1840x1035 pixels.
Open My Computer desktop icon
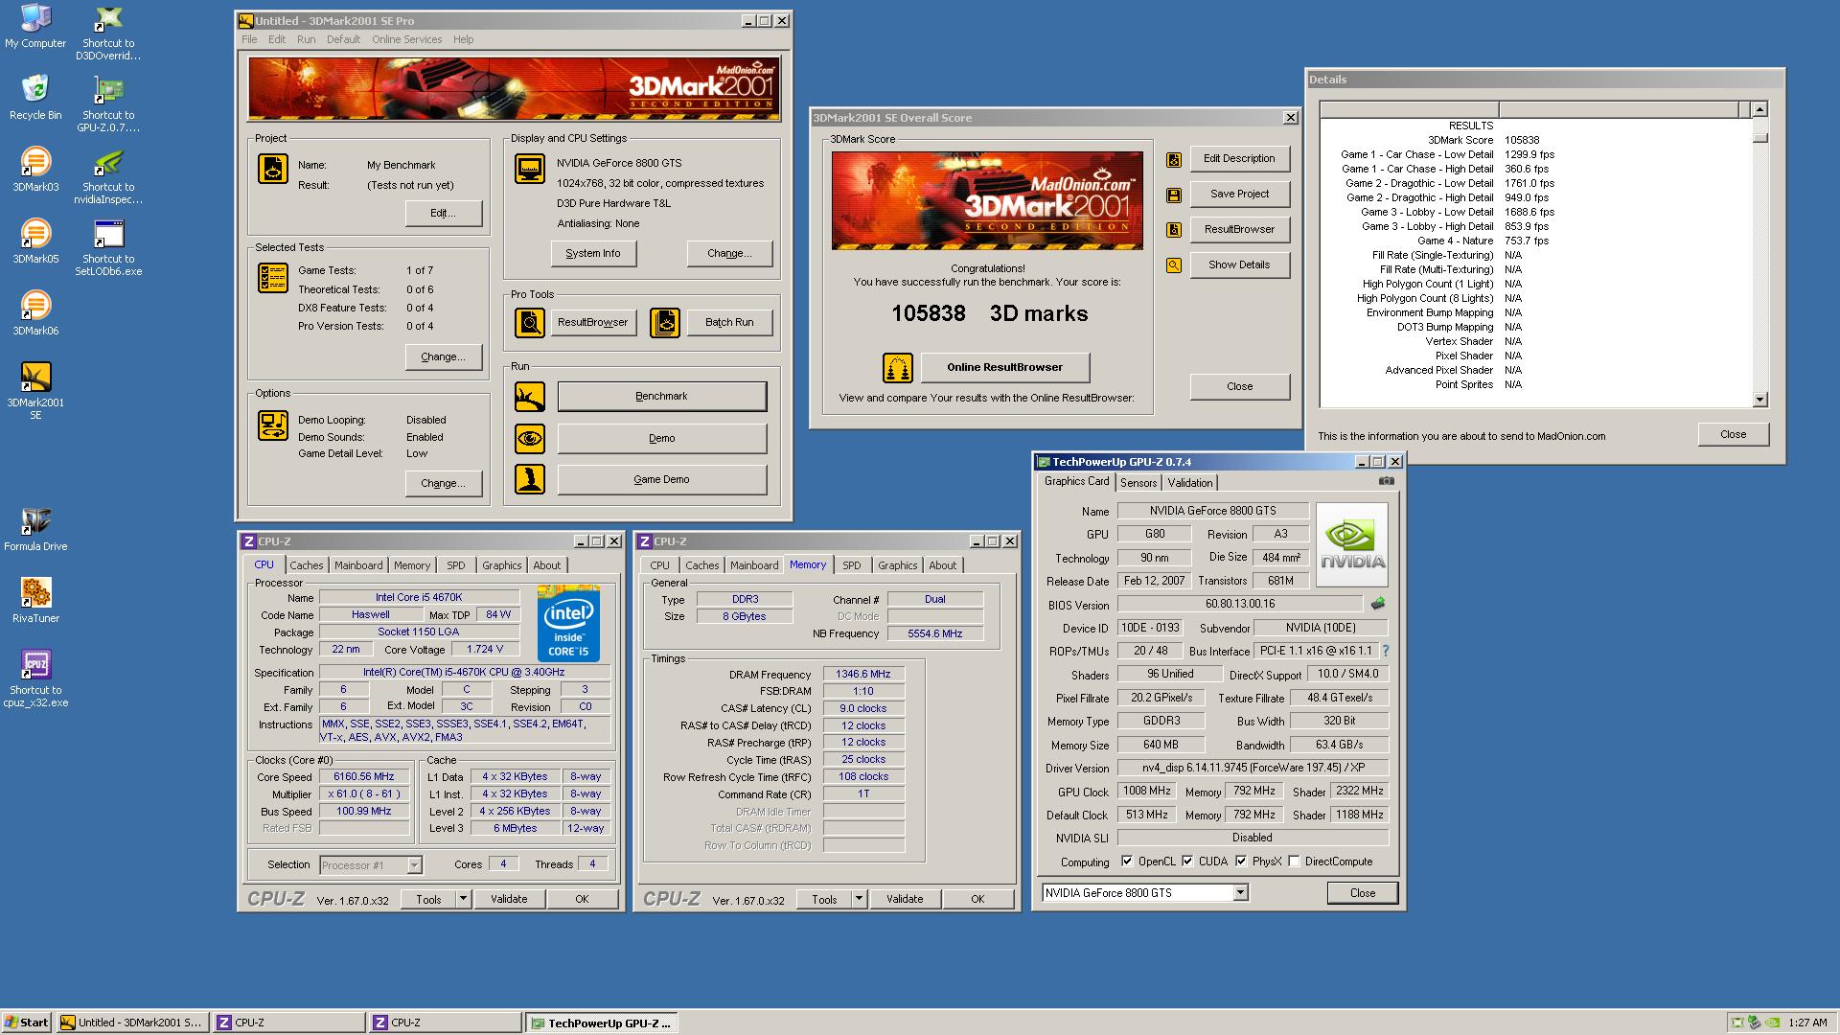(35, 26)
